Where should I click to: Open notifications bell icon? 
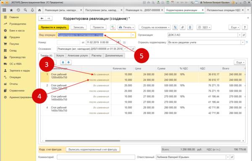pos(32,10)
